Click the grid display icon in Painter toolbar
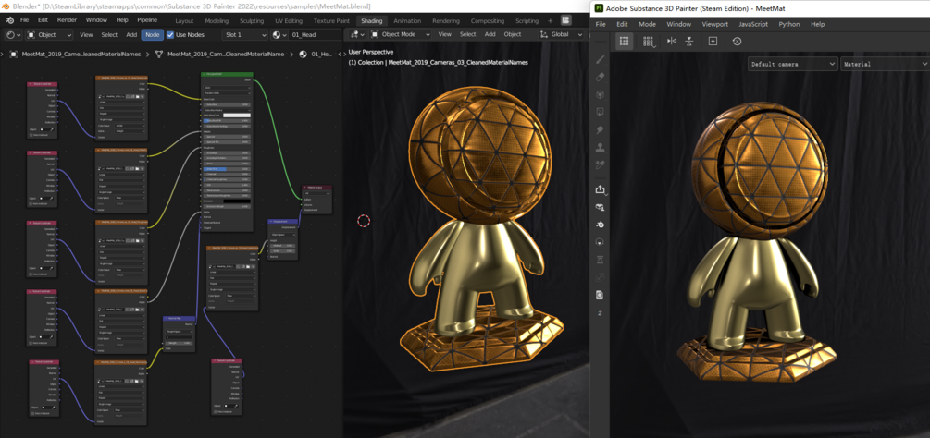Screen dimensions: 930x438 click(x=624, y=41)
